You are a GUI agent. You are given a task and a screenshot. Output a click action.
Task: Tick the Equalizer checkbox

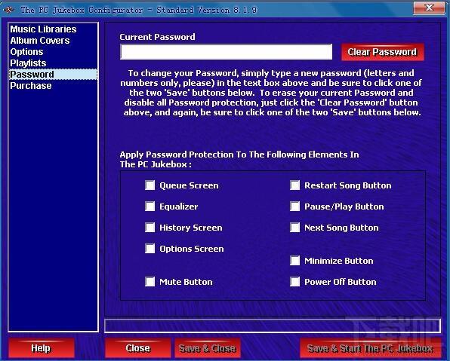[x=149, y=207]
